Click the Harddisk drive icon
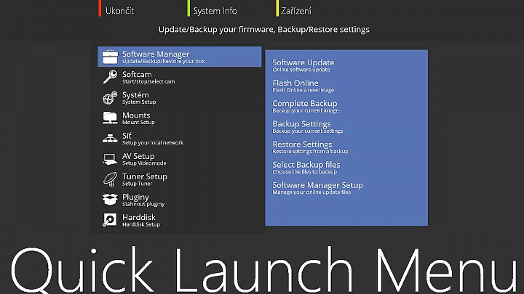Viewport: 524px width, 294px height. (110, 219)
